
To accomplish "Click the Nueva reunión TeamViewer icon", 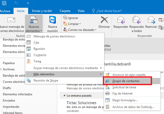I will click(52, 20).
